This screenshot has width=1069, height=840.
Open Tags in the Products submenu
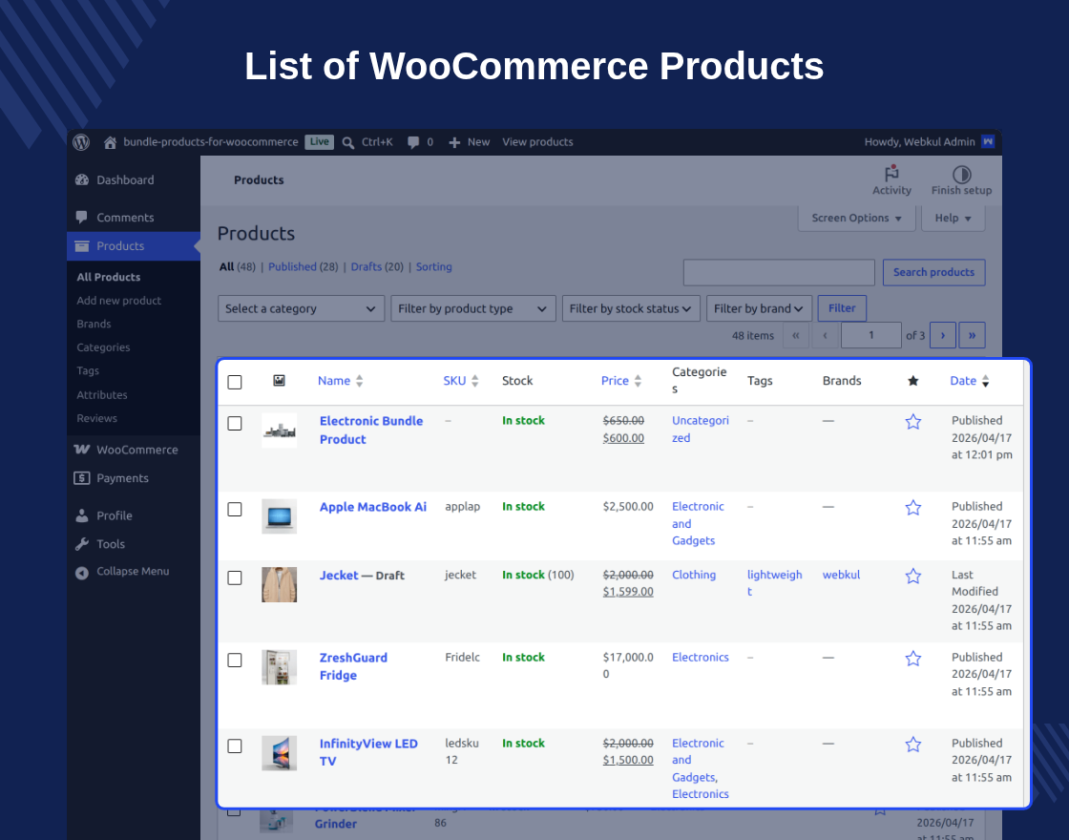pyautogui.click(x=88, y=370)
